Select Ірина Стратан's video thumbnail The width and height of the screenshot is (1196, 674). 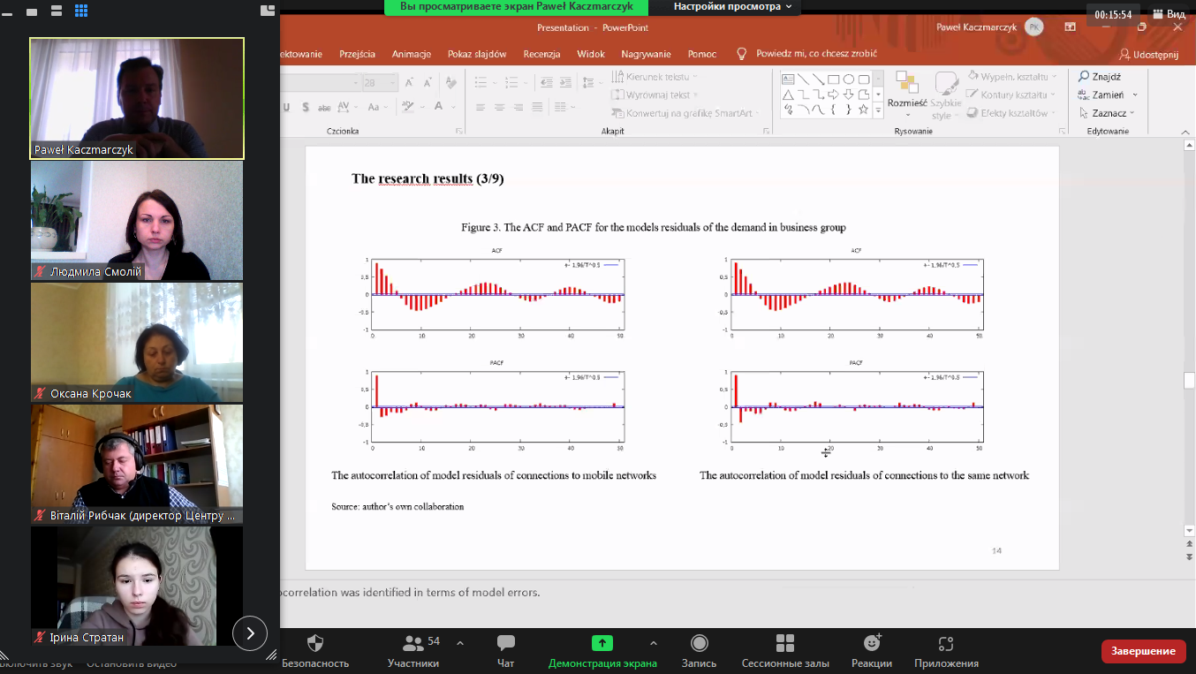point(137,586)
